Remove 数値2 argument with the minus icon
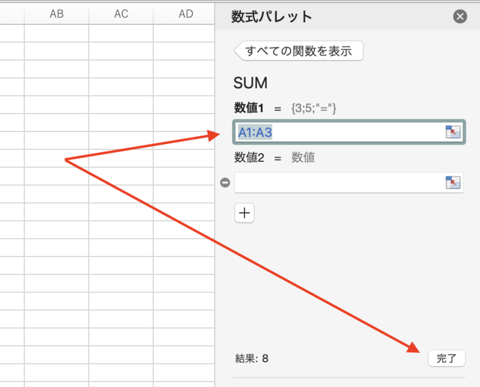 pos(225,182)
